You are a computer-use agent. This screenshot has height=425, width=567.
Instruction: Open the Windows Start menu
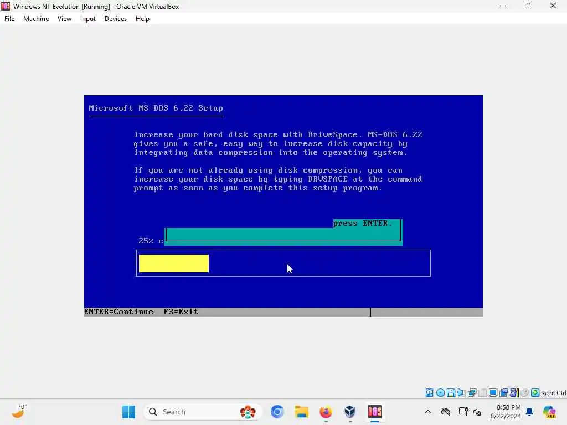pos(128,412)
